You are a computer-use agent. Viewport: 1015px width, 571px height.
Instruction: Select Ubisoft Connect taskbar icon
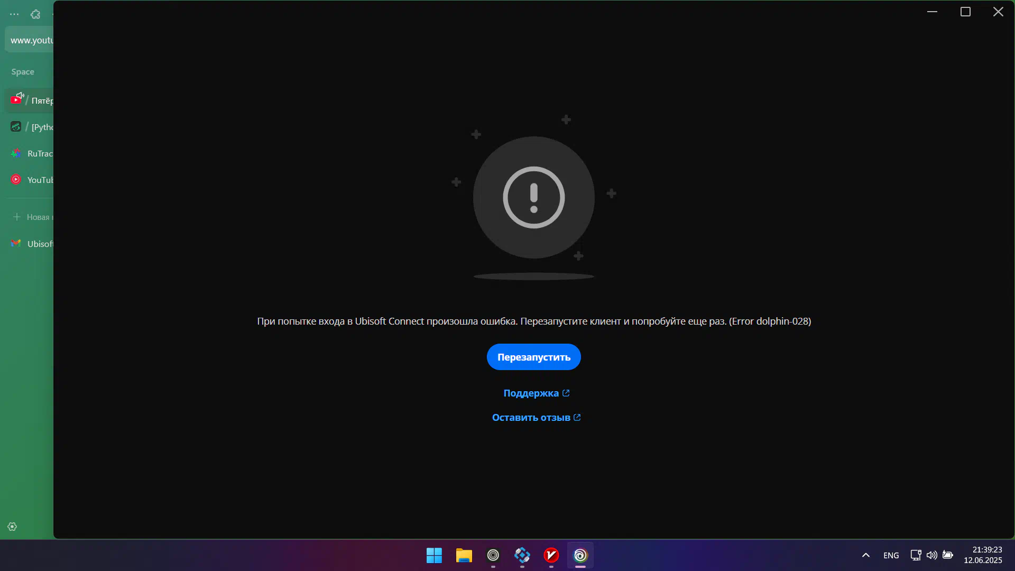[580, 555]
